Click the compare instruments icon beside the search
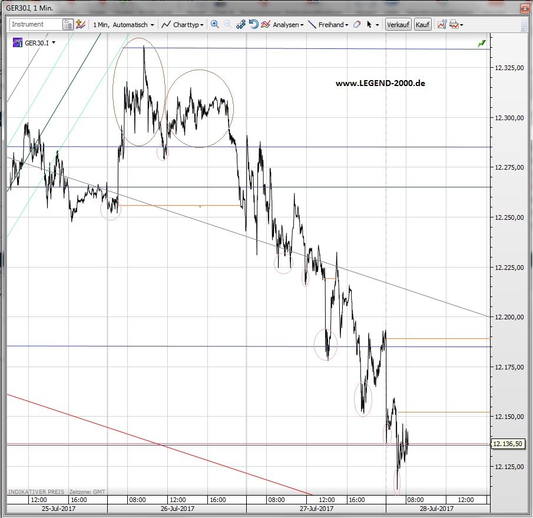This screenshot has width=533, height=518. pos(81,25)
